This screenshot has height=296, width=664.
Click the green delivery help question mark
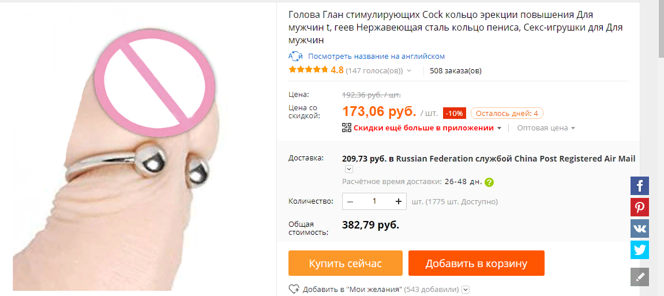(489, 182)
